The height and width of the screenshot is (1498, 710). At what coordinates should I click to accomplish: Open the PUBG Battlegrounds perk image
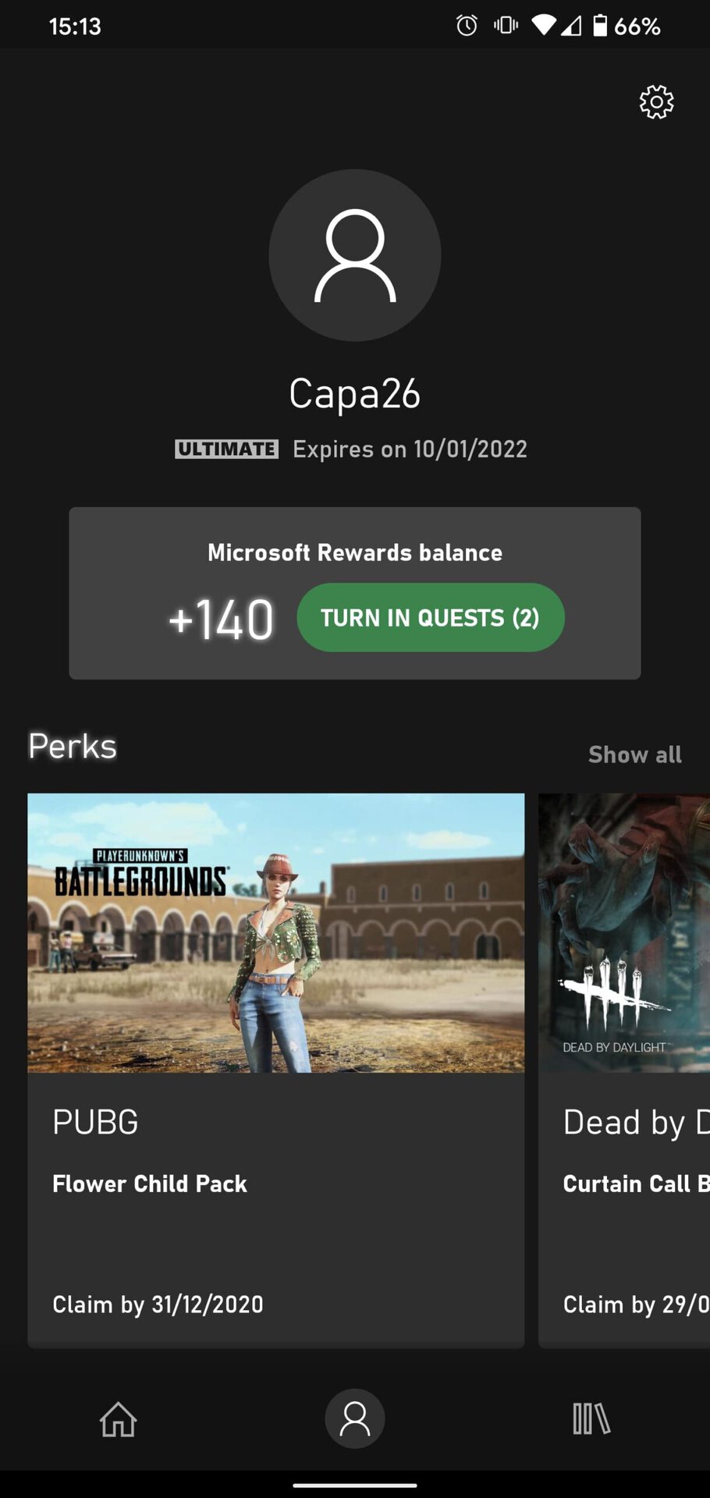[x=276, y=933]
